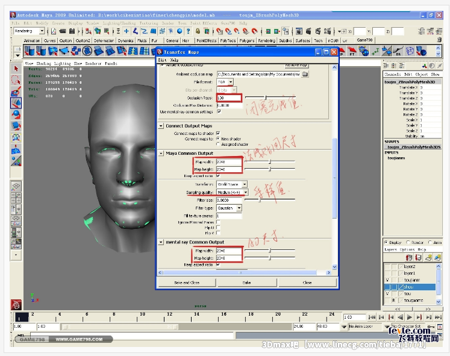This screenshot has width=450, height=356.
Task: Click the clapperboard render current frame icon
Action: [x=308, y=31]
